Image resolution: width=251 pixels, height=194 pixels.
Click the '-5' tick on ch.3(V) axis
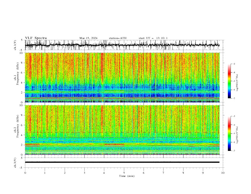click(x=22, y=168)
